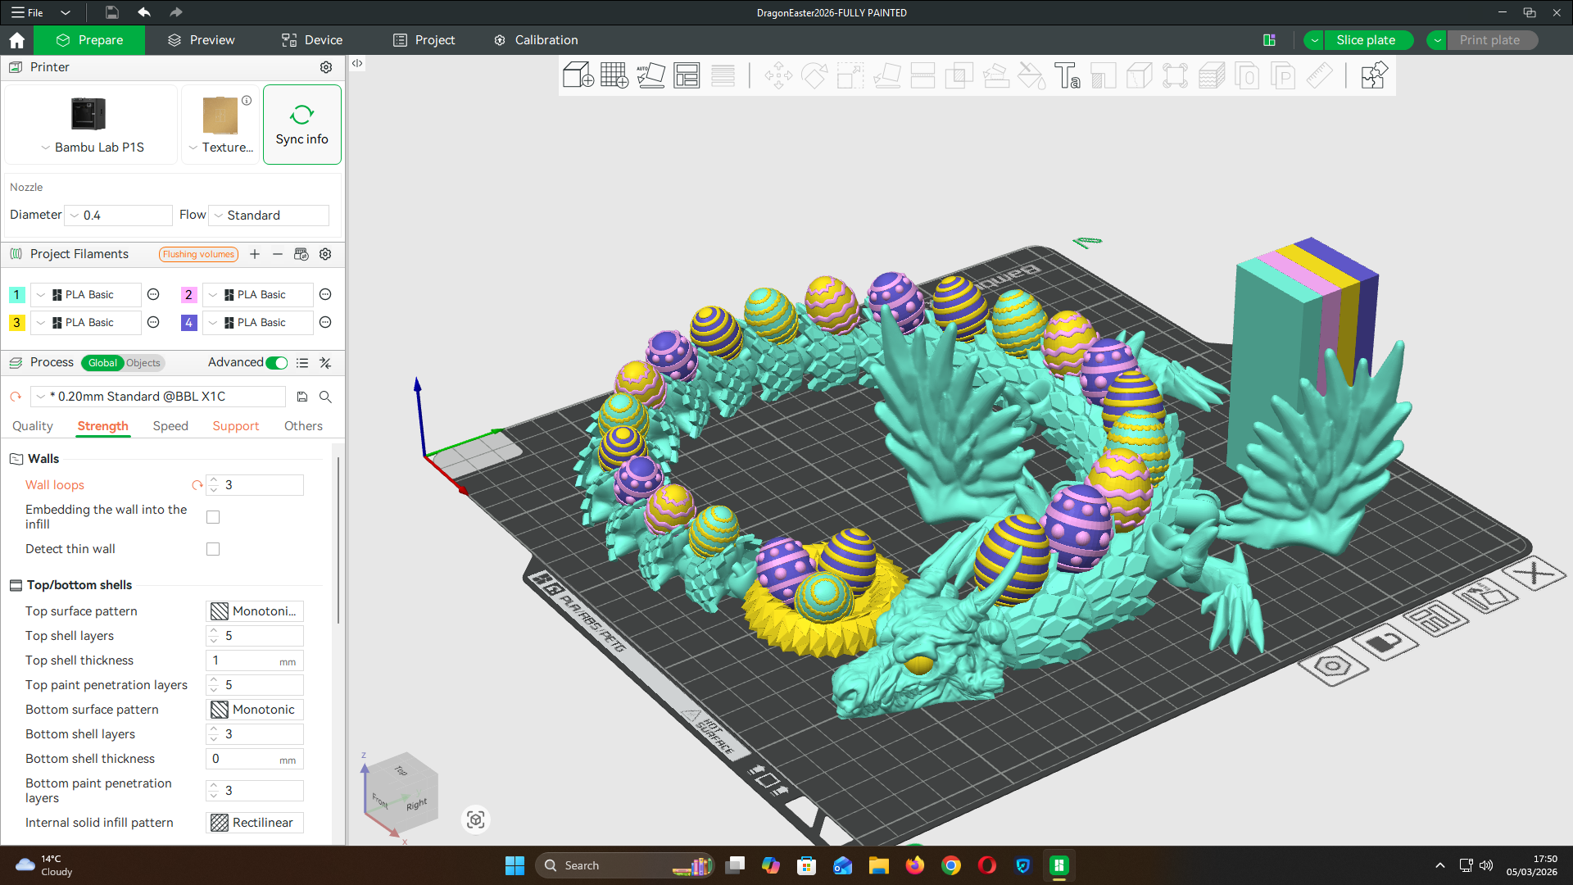This screenshot has width=1573, height=885.
Task: Open Flushing volumes
Action: pos(198,254)
